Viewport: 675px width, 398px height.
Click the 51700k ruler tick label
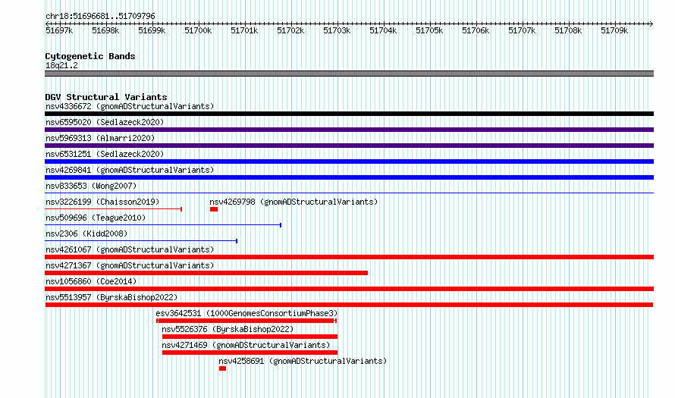pos(198,30)
